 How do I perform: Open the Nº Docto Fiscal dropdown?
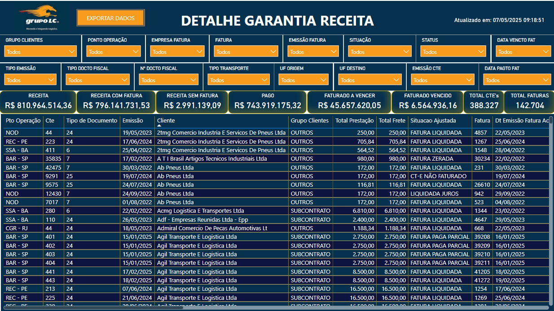(169, 80)
